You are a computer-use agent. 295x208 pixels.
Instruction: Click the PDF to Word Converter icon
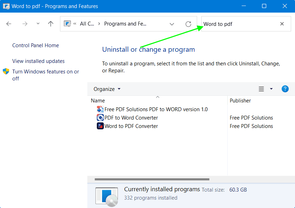[100, 118]
